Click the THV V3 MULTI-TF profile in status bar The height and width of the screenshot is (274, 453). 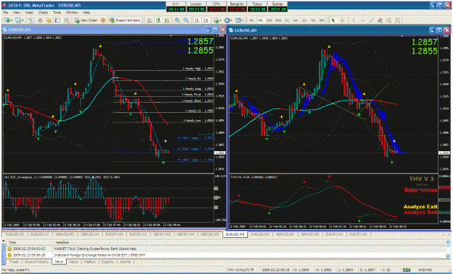tap(241, 270)
